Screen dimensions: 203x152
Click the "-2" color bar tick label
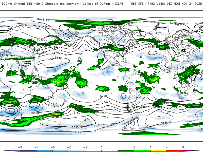point(69,147)
